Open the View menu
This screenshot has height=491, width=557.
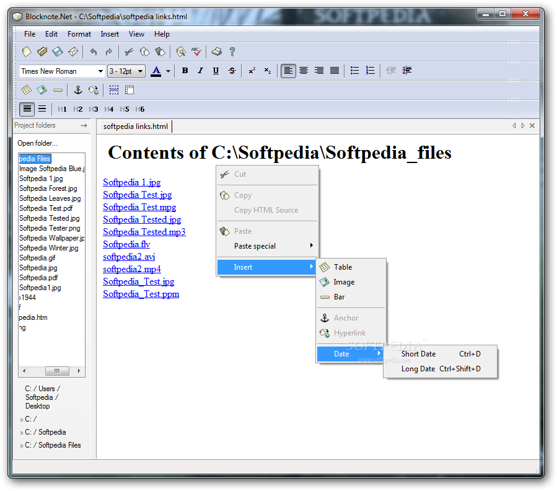136,34
